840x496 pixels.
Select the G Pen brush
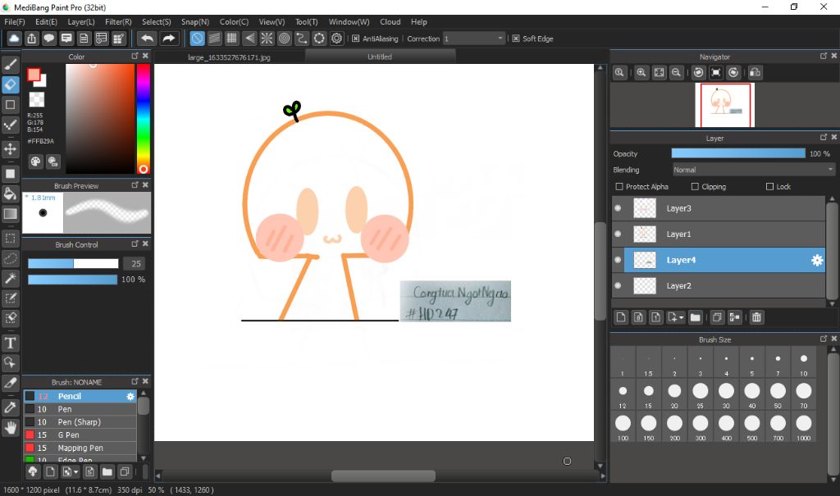[80, 435]
